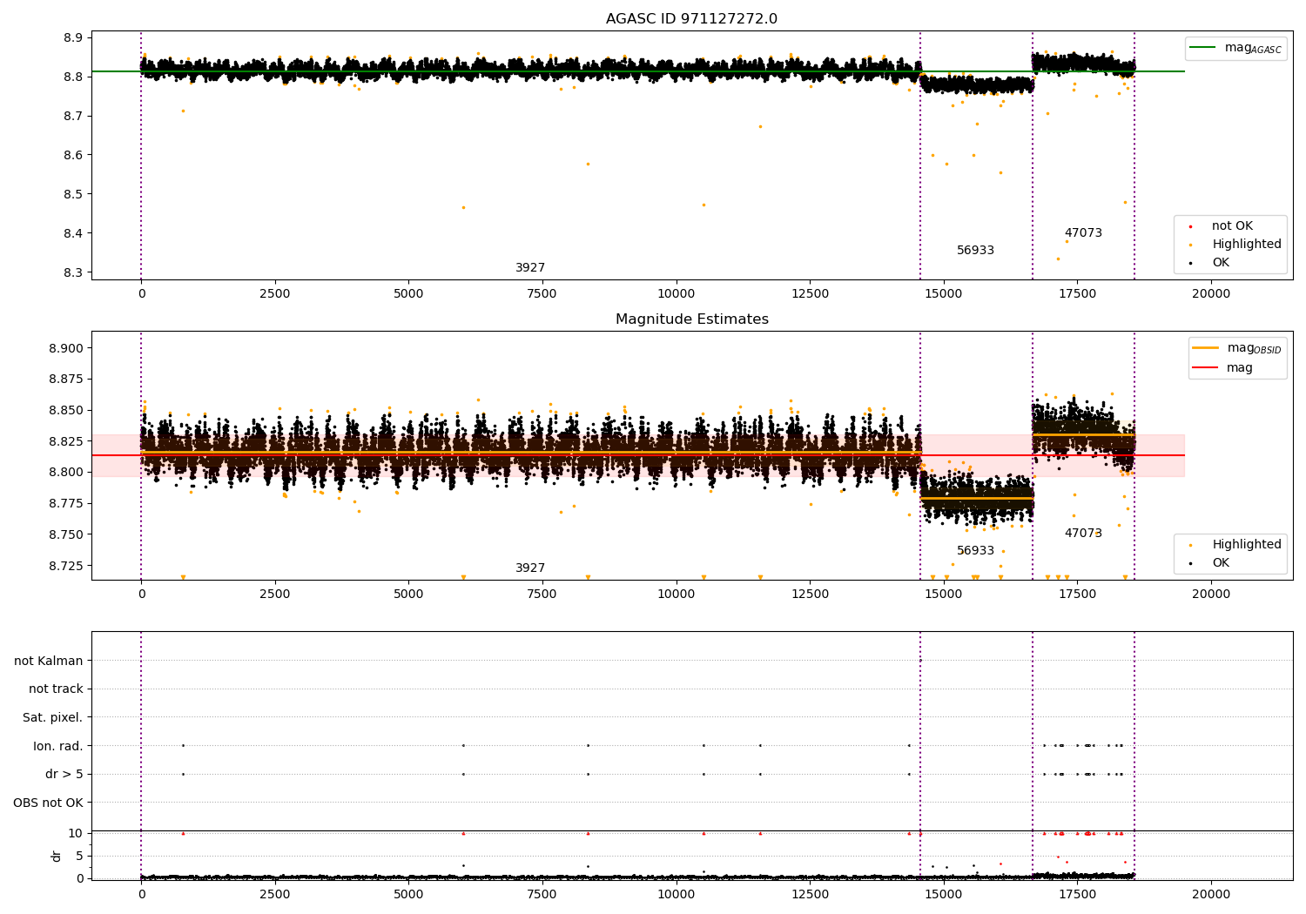Click the '8.9' y-axis tick in top plot

pos(73,38)
